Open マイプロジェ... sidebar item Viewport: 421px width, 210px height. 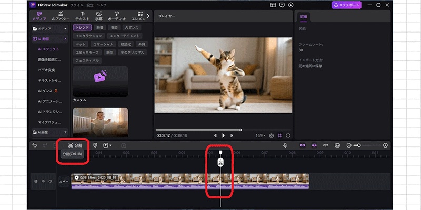click(49, 122)
